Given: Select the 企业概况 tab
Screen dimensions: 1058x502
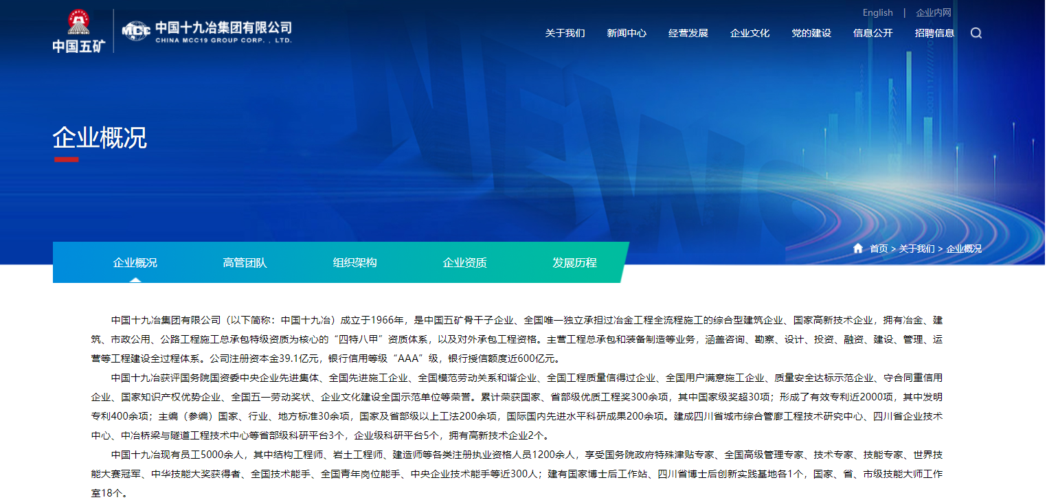Looking at the screenshot, I should (x=135, y=262).
